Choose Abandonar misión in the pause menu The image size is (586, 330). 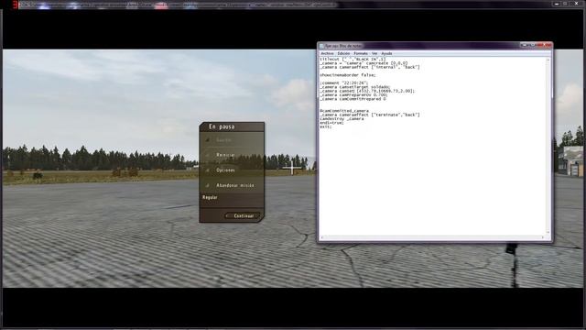(235, 185)
